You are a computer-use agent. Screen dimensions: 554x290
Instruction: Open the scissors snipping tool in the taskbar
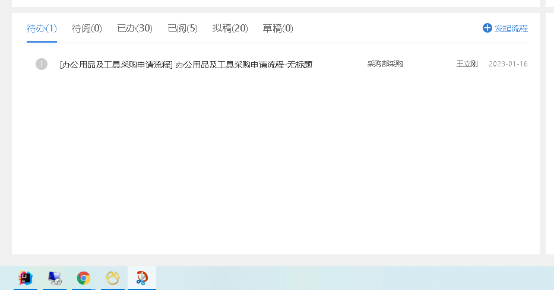142,278
